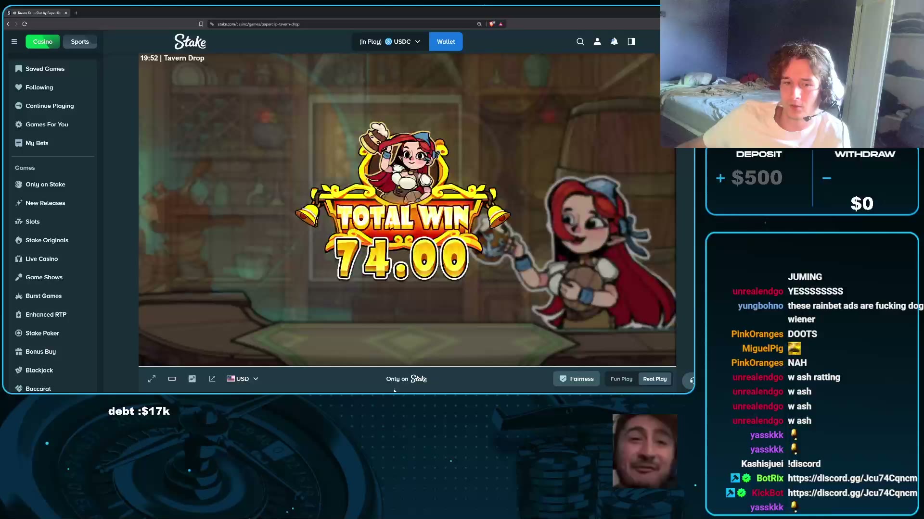Enter fullscreen mode for the game
Image resolution: width=924 pixels, height=519 pixels.
(152, 379)
